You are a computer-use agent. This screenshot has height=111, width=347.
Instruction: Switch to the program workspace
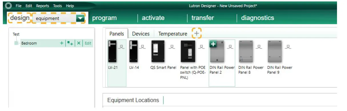point(104,18)
